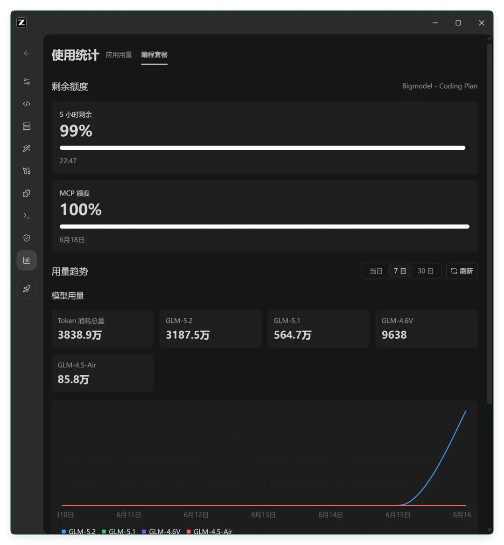Click the 6月15日 axis label
Viewport: 504px width, 545px height.
click(398, 514)
